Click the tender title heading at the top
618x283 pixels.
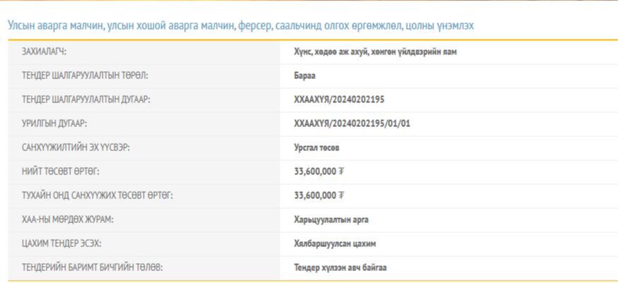[241, 25]
